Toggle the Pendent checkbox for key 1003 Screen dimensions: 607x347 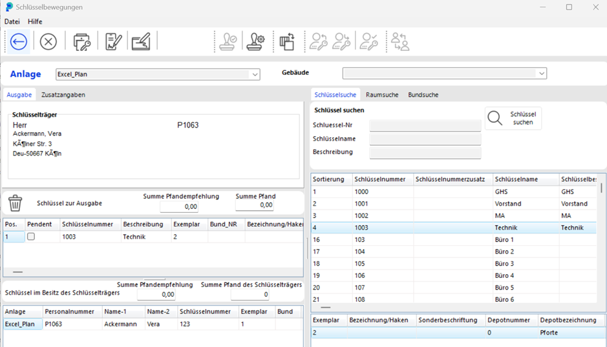point(30,237)
